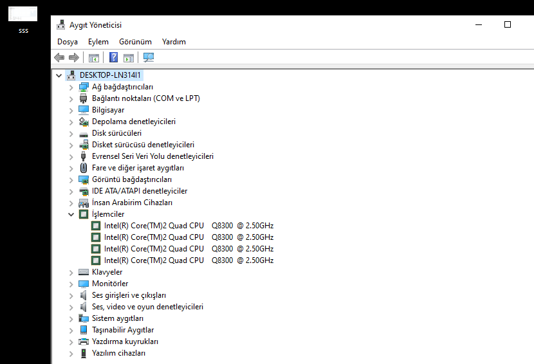Image resolution: width=534 pixels, height=364 pixels.
Task: Open the Görünüm menu
Action: click(135, 42)
